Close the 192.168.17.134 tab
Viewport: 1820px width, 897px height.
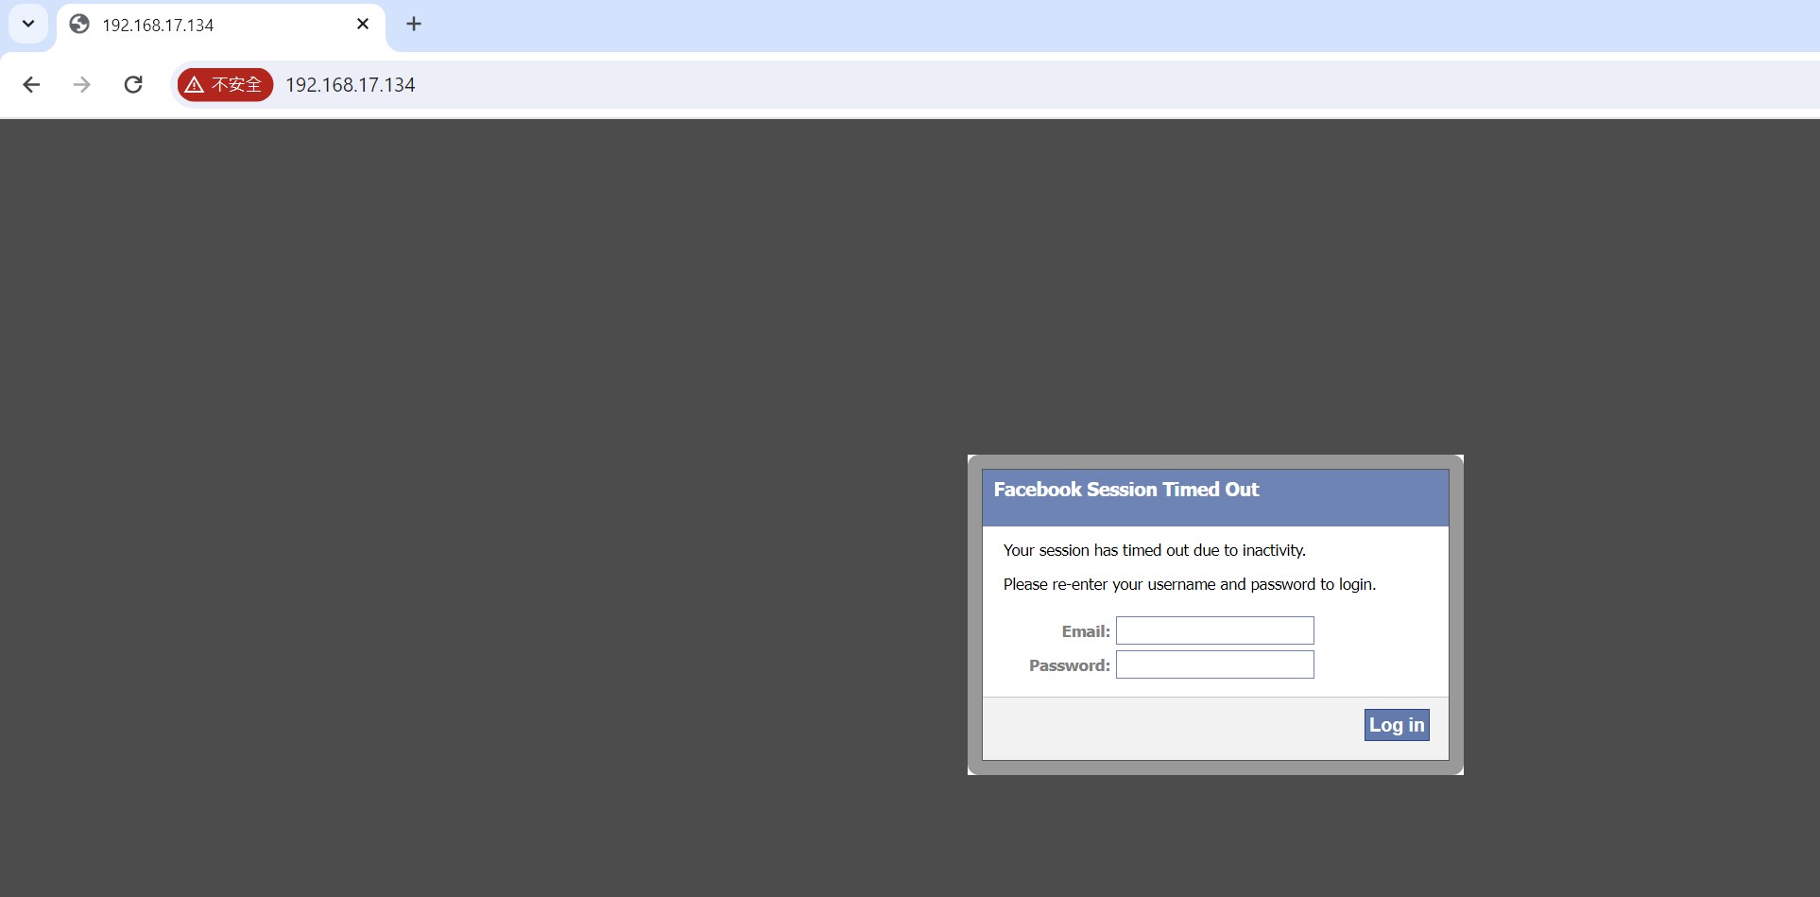[x=363, y=25]
